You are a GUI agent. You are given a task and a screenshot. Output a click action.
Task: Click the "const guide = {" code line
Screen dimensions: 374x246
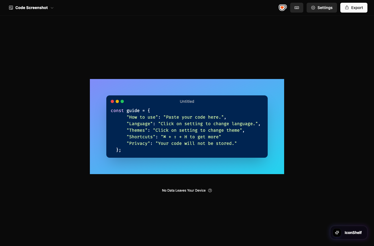(130, 111)
